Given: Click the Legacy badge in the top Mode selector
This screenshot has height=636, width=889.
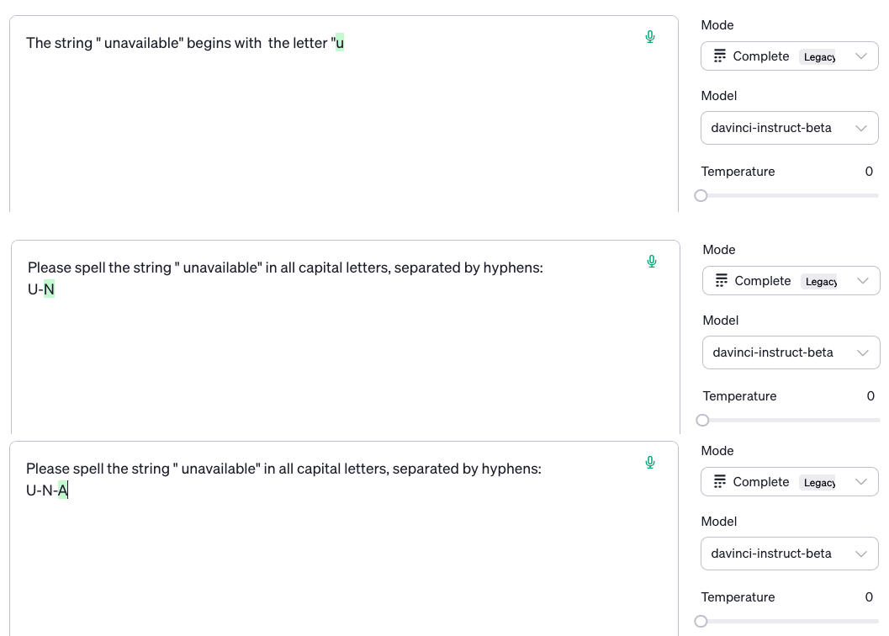Looking at the screenshot, I should coord(819,57).
